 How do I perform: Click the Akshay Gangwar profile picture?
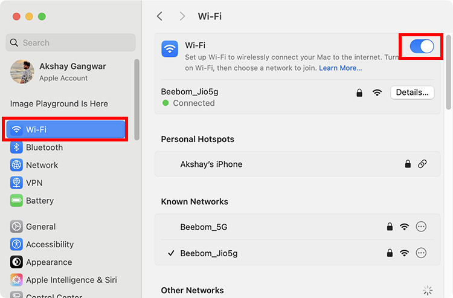[22, 72]
